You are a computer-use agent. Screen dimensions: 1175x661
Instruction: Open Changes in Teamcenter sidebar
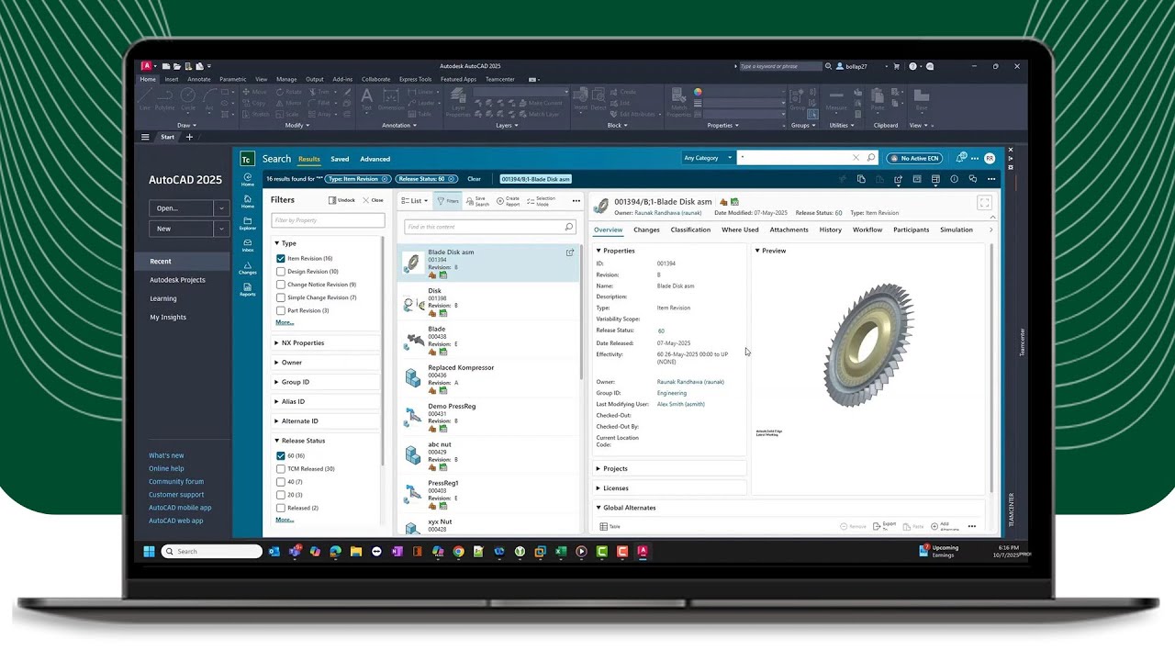248,267
